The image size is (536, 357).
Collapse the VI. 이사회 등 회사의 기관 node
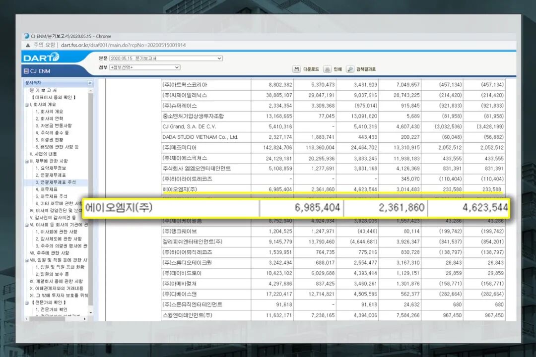[x=27, y=225]
